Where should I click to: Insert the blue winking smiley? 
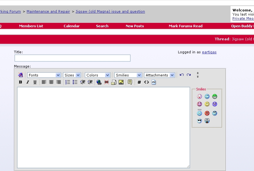point(207,96)
